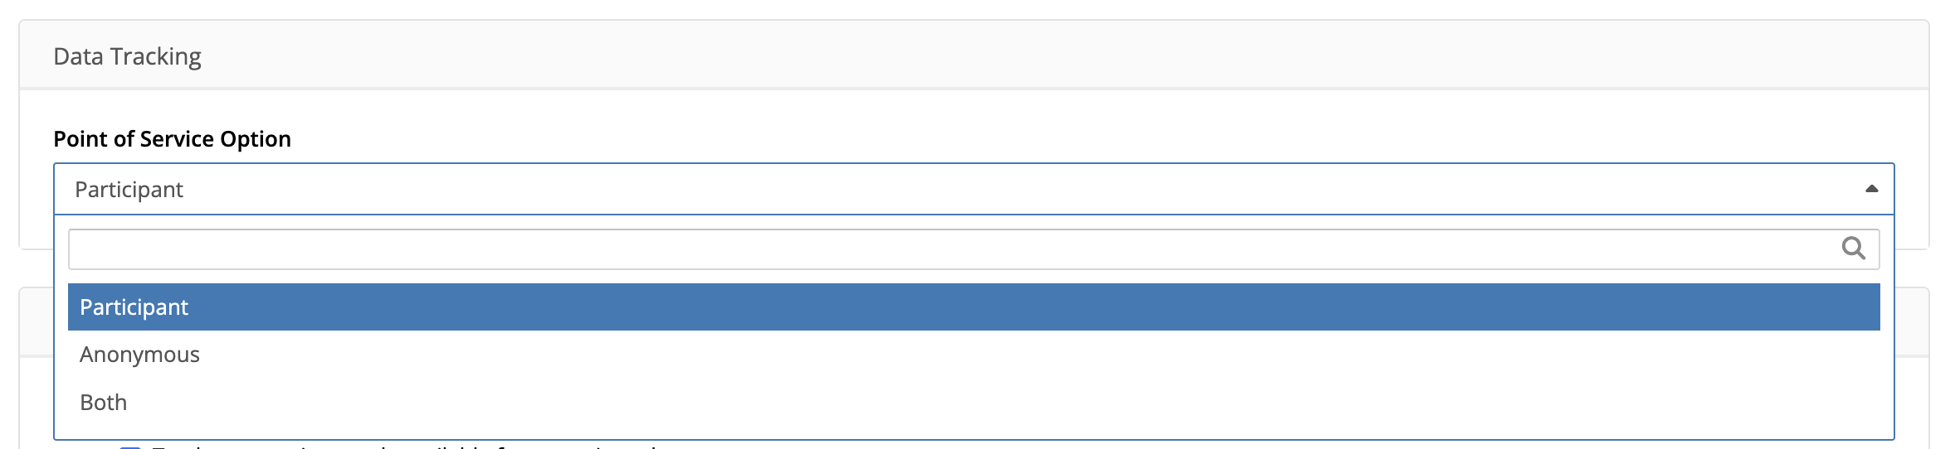Collapse the dropdown using the caret arrow
The height and width of the screenshot is (449, 1955).
pyautogui.click(x=1871, y=190)
